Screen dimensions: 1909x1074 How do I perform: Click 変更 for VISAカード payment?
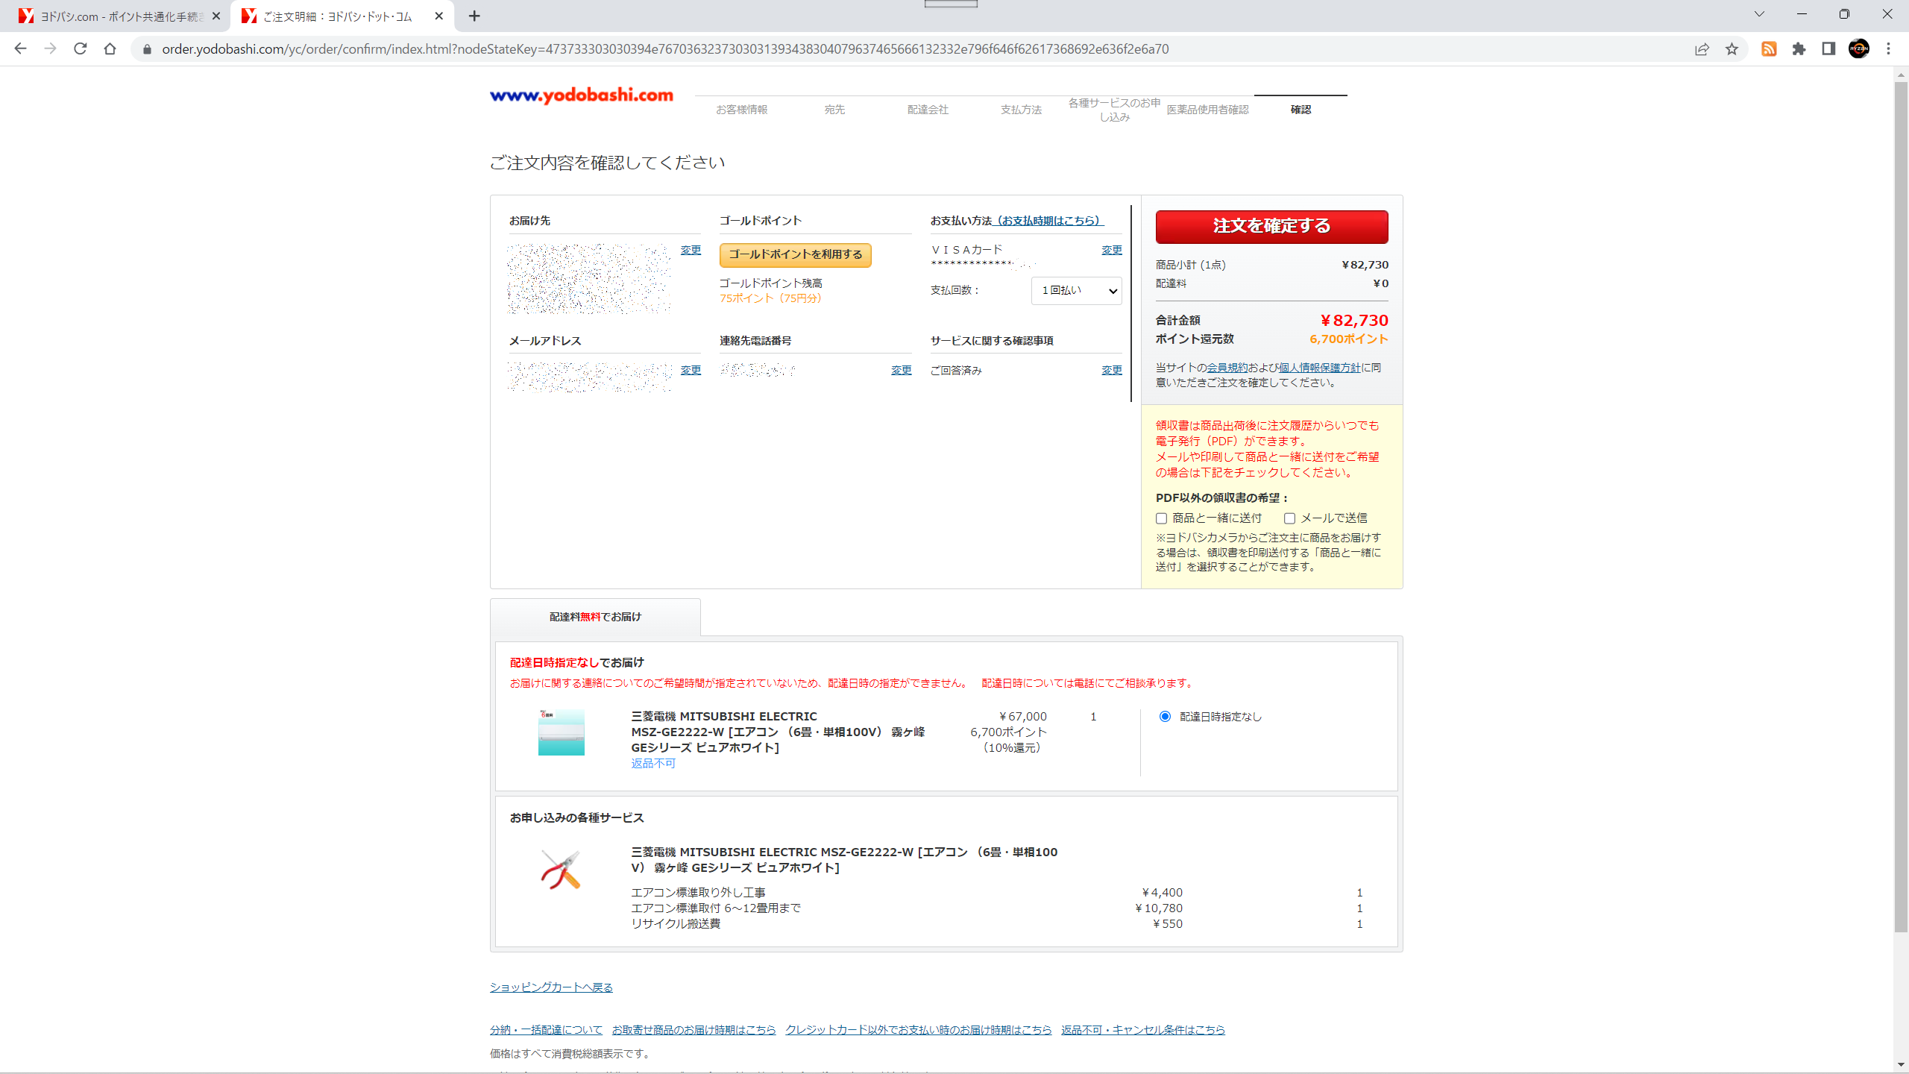(x=1111, y=250)
